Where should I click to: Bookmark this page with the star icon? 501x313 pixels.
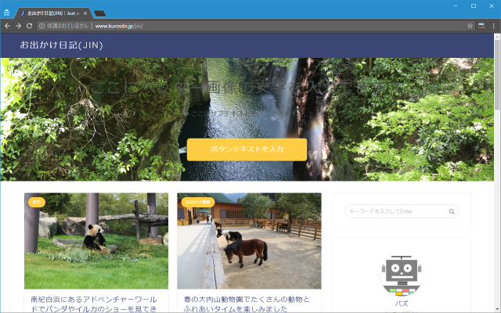pos(470,26)
